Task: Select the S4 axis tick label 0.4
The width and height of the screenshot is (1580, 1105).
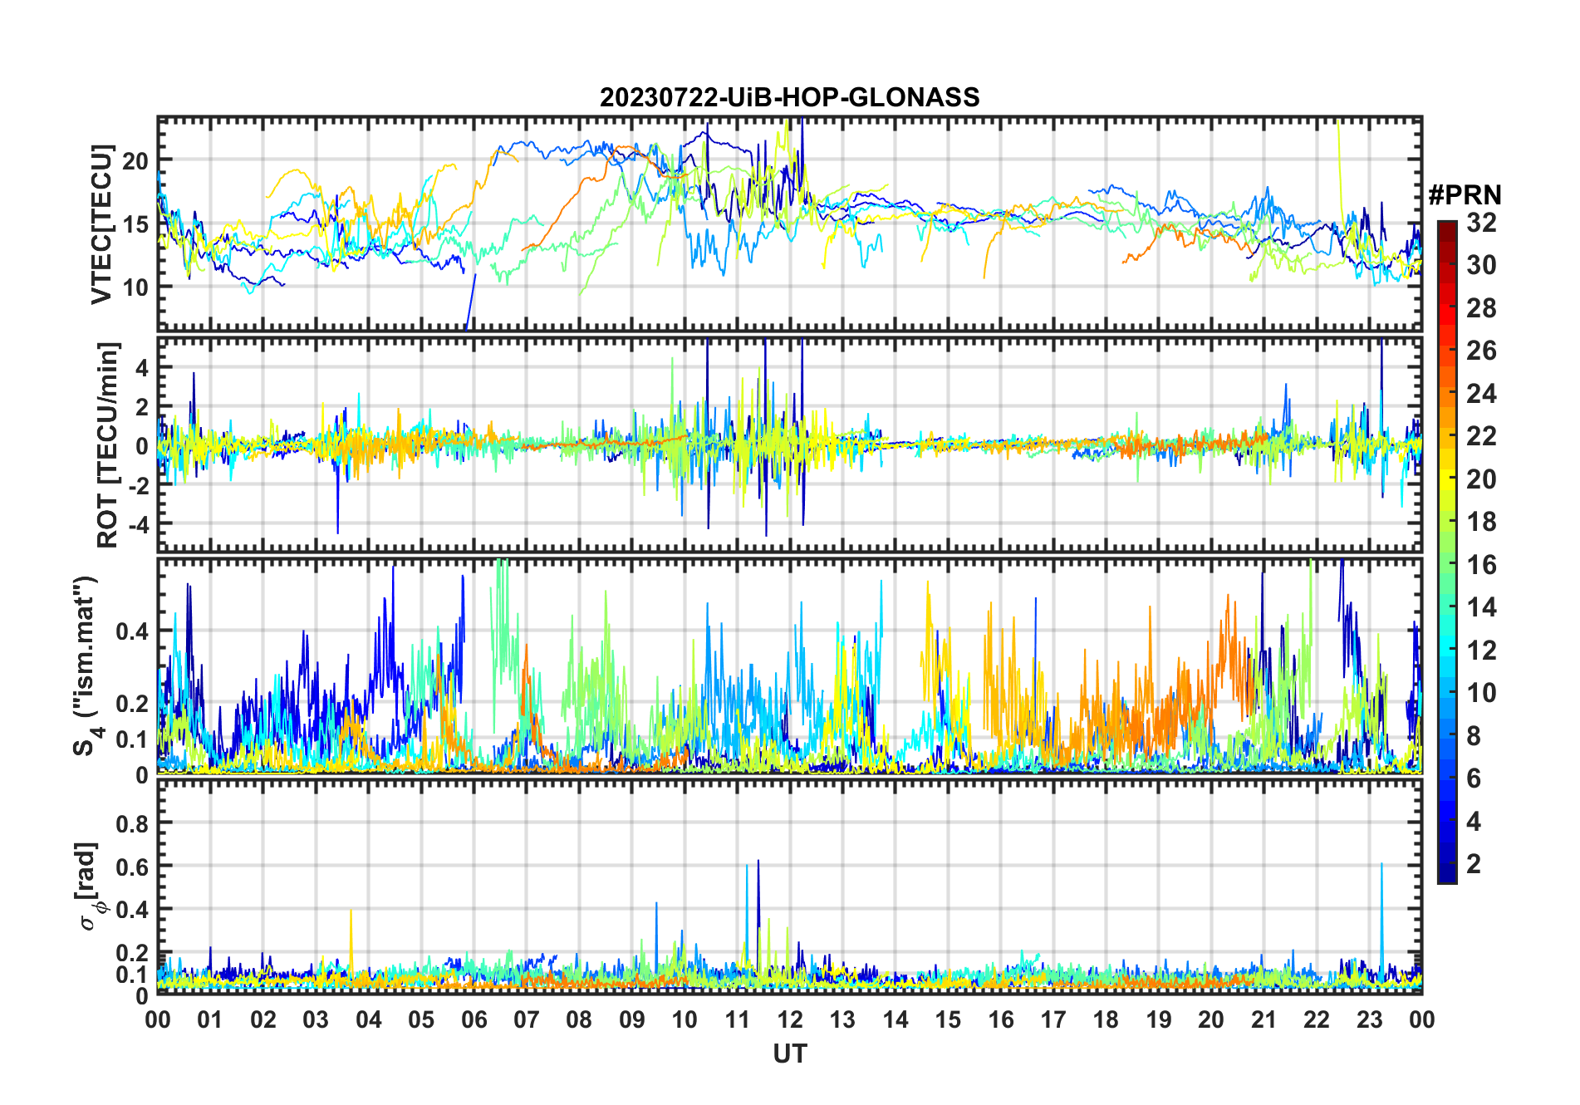Action: tap(132, 631)
